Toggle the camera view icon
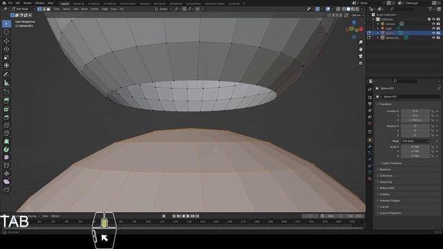Image resolution: width=443 pixels, height=249 pixels. (361, 56)
